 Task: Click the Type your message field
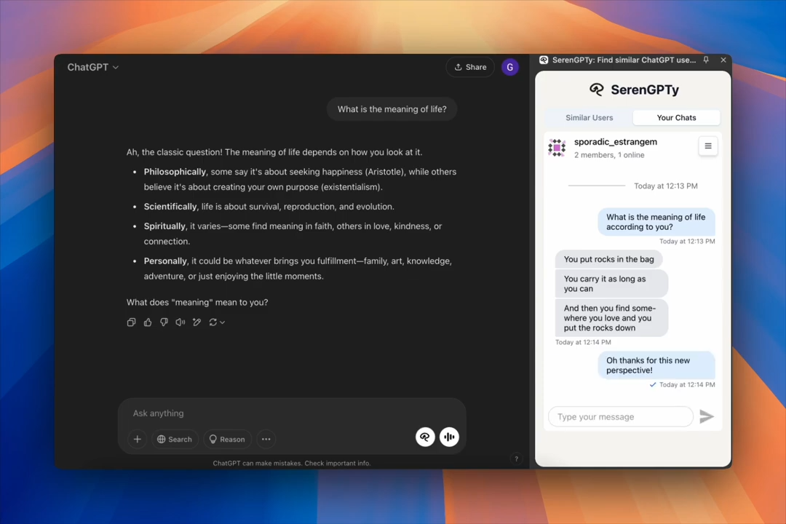click(x=621, y=417)
